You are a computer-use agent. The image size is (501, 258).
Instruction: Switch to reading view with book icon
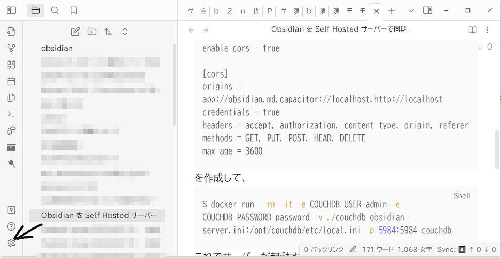(473, 29)
